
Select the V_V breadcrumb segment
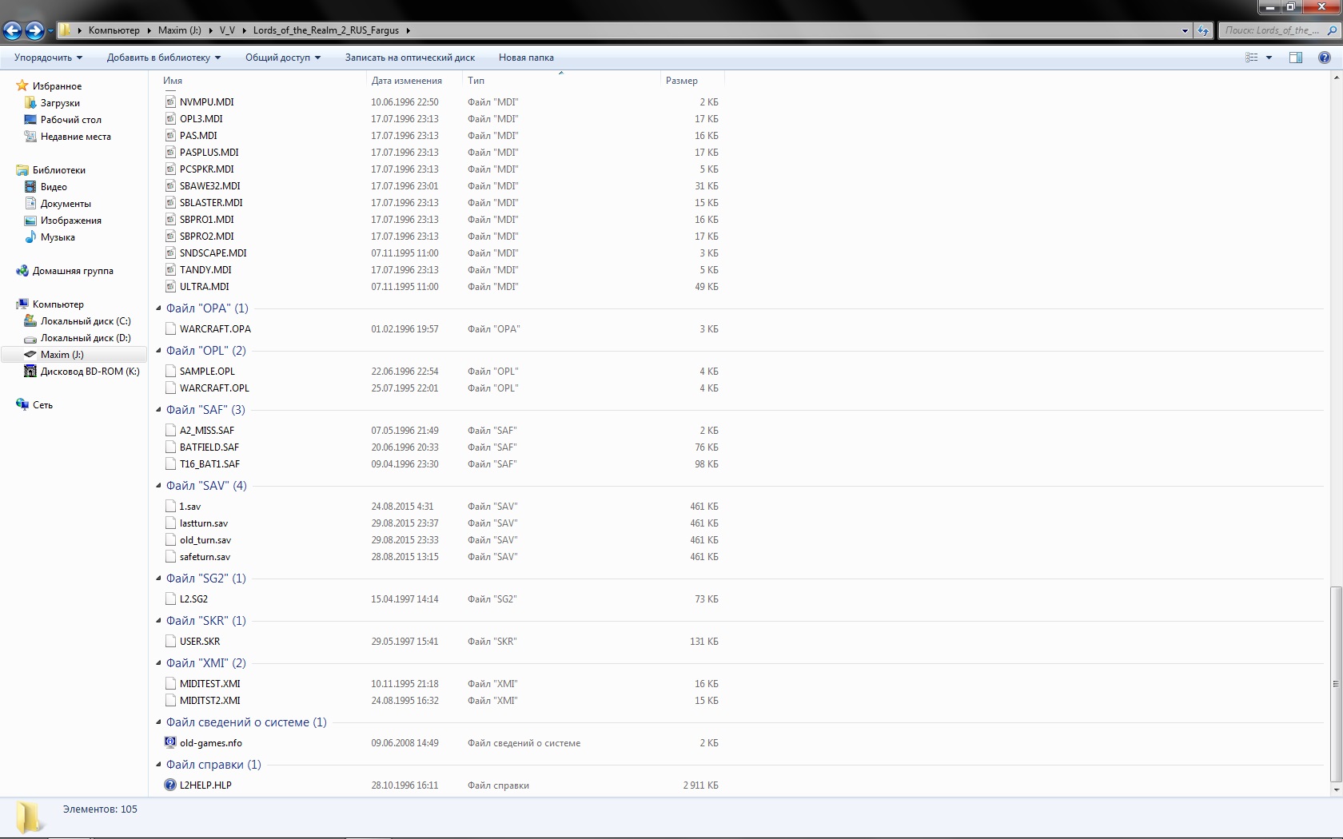(227, 30)
